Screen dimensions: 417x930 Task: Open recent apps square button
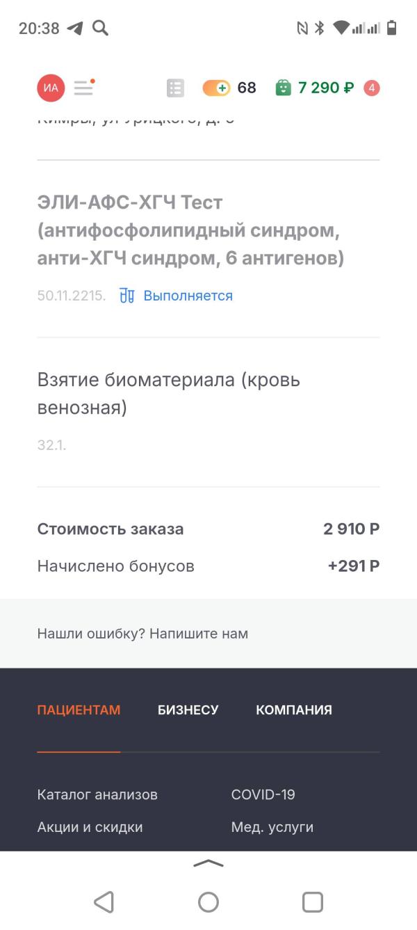click(x=313, y=902)
